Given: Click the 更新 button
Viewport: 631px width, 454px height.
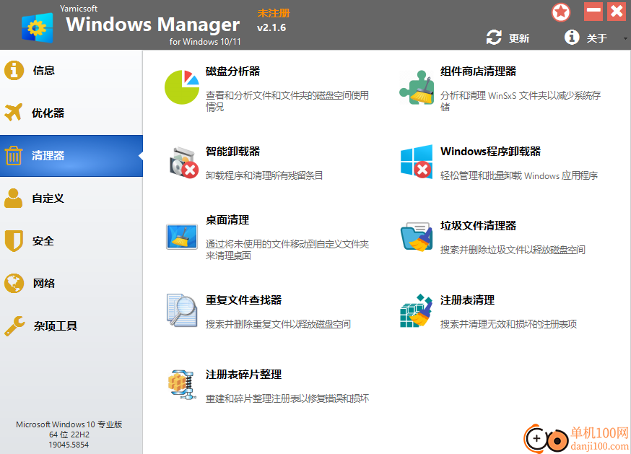Looking at the screenshot, I should click(508, 38).
